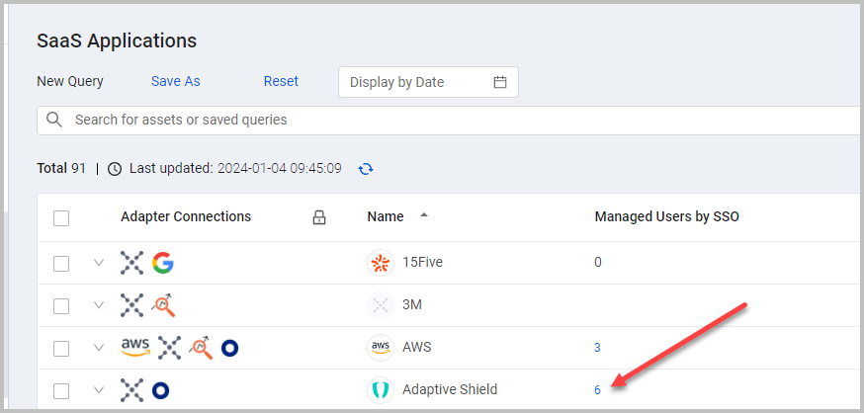
Task: Click the Axonius adapter icon in AWS row
Action: (170, 348)
